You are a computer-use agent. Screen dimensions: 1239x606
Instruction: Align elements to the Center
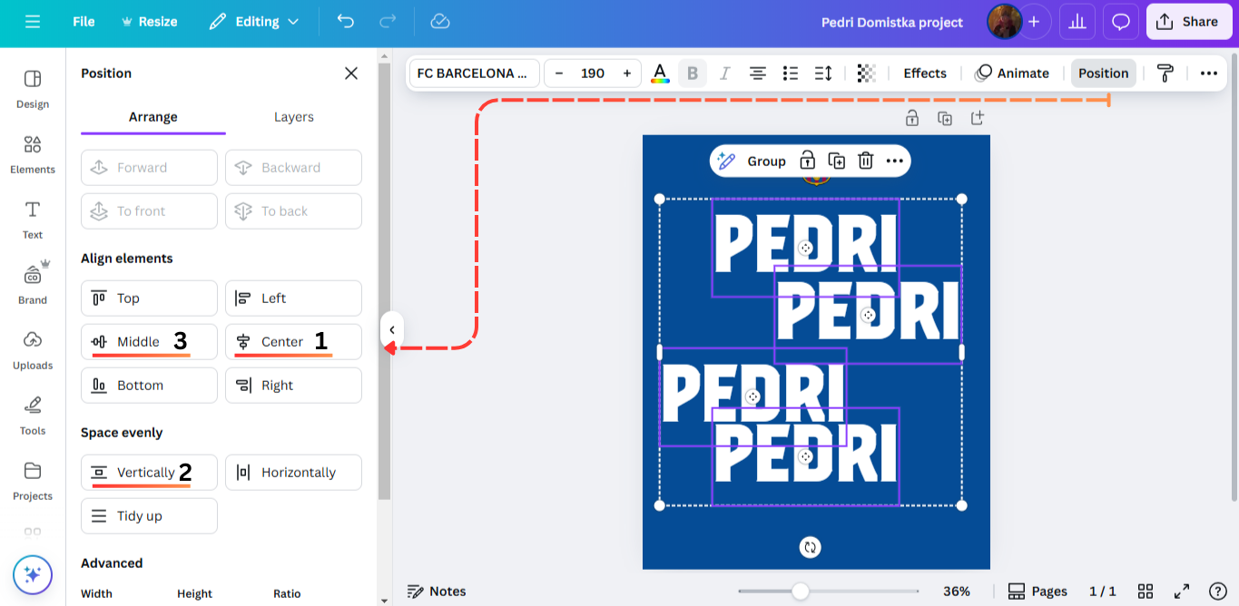pyautogui.click(x=293, y=342)
